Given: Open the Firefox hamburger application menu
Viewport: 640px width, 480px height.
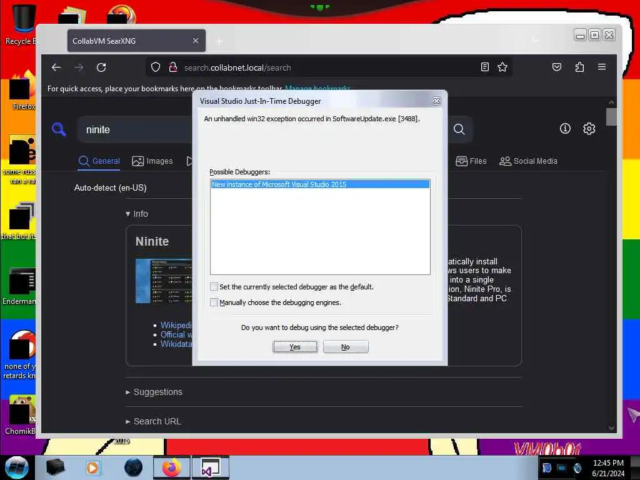Looking at the screenshot, I should [602, 67].
